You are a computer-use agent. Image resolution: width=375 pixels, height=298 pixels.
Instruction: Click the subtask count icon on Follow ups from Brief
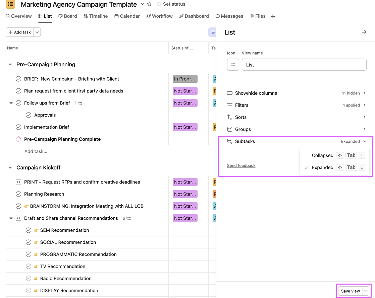click(80, 103)
